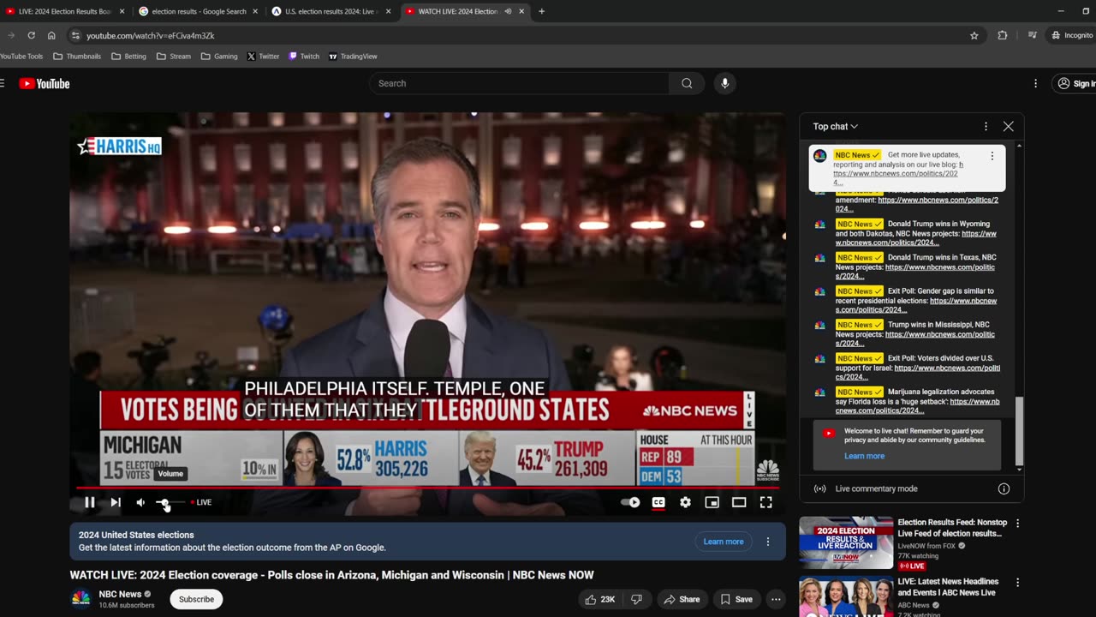Open Gaming bookmark folder
Screen dimensions: 1096x617
(219, 57)
